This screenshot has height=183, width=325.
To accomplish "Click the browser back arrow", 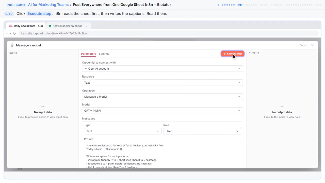I will pos(7,33).
